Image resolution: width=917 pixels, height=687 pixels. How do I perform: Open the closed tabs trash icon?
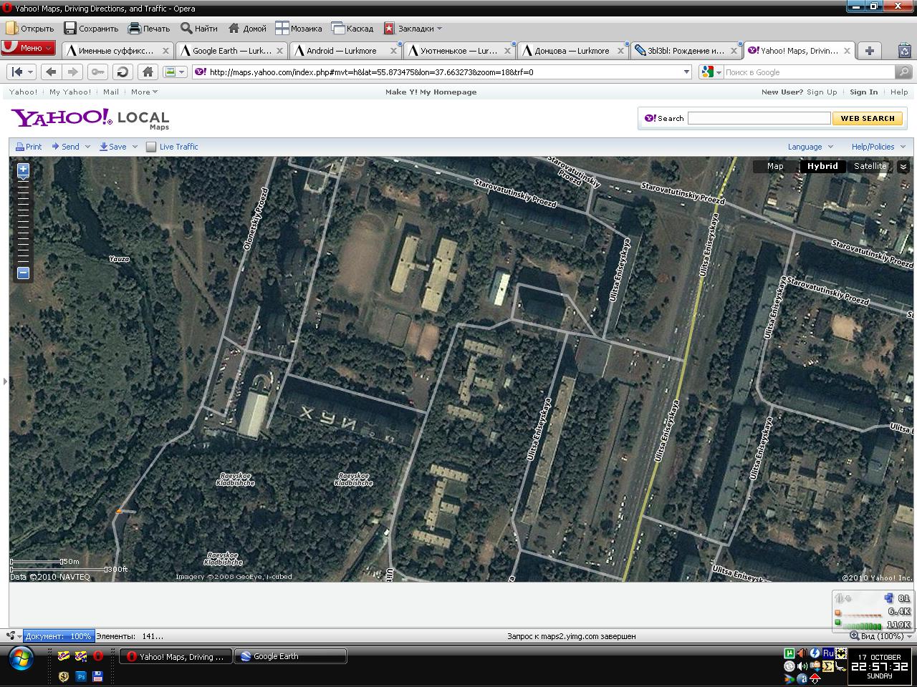click(905, 51)
